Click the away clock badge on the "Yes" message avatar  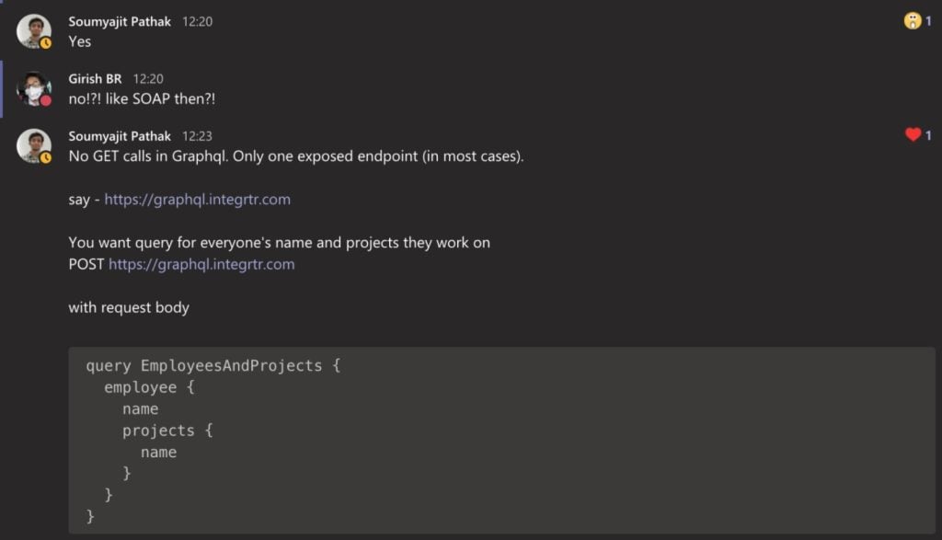[46, 43]
